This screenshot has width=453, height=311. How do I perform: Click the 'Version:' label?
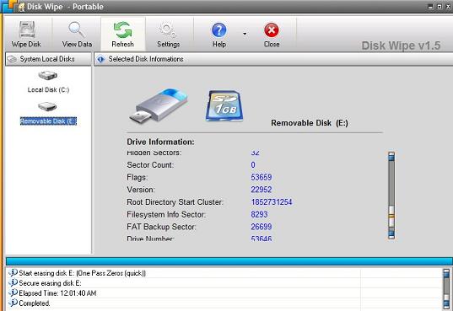pyautogui.click(x=141, y=190)
